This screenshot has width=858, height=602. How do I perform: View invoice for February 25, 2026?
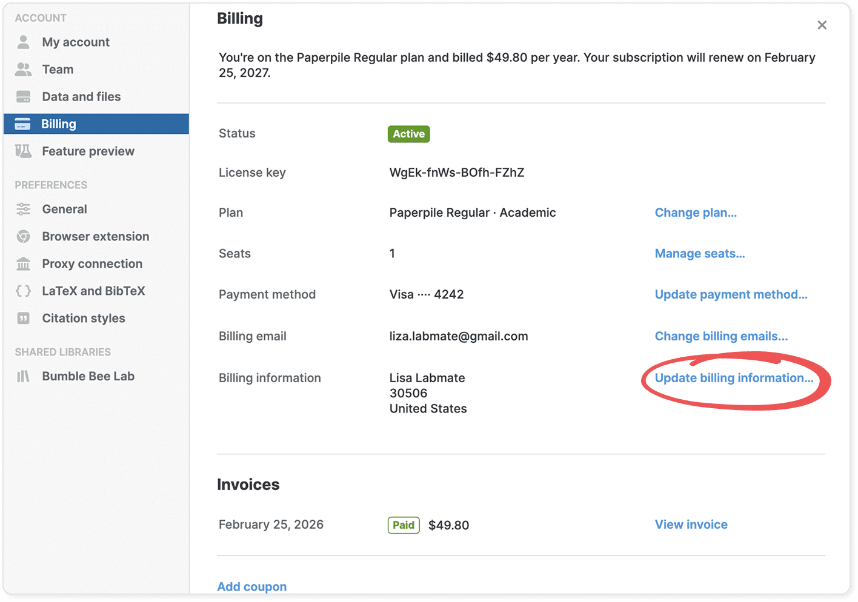point(691,524)
